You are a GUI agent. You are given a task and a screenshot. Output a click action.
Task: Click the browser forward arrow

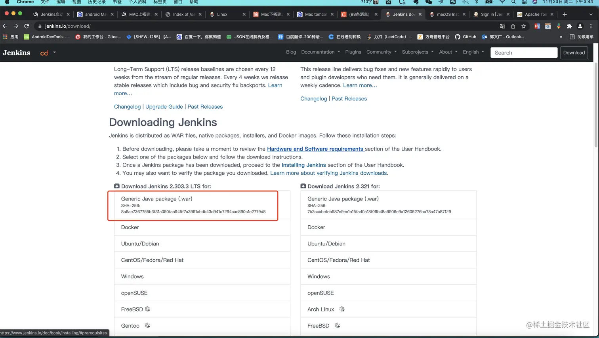(x=16, y=26)
